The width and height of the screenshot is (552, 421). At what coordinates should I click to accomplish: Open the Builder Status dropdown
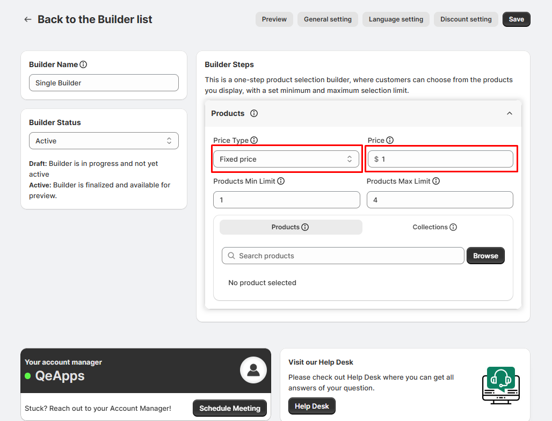point(104,141)
